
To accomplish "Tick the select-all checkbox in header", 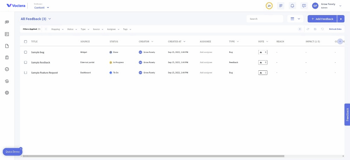I will [x=26, y=42].
